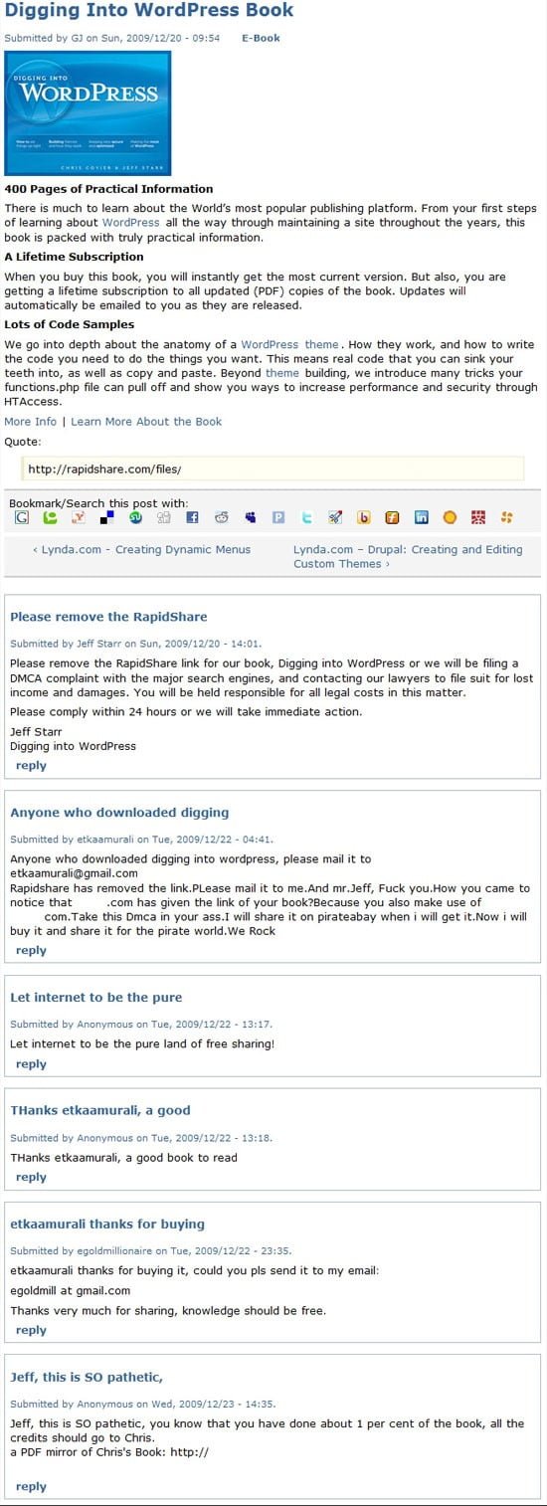Reply to etkaamurali's comment

click(x=31, y=951)
